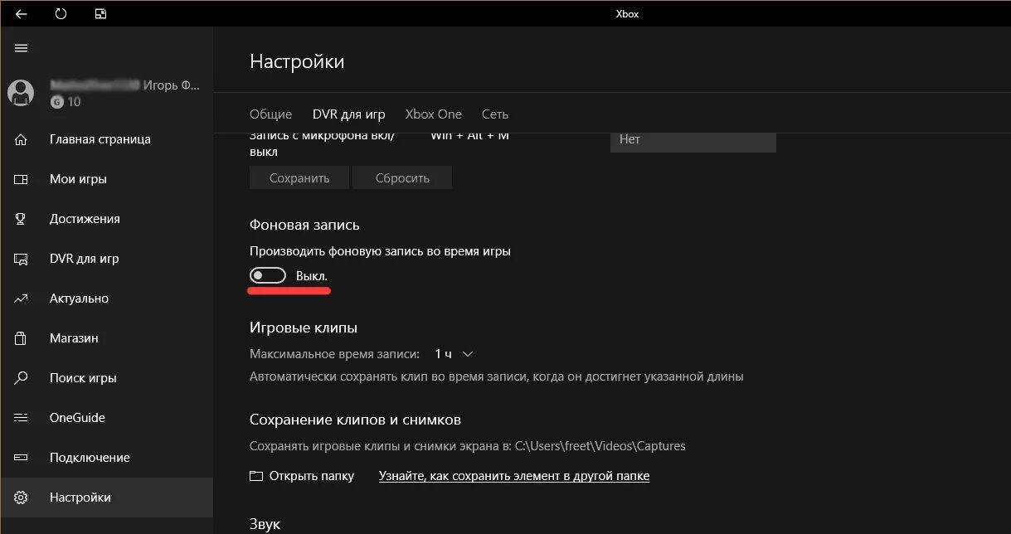1011x534 pixels.
Task: Click the My games icon
Action: (x=22, y=179)
